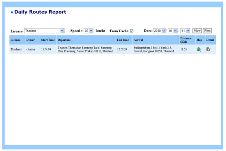Open the License dropdown showing Thailand
The height and width of the screenshot is (151, 226).
pyautogui.click(x=44, y=31)
